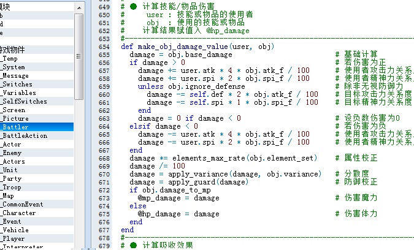Click the # 伤害体力 comment

(x=356, y=214)
